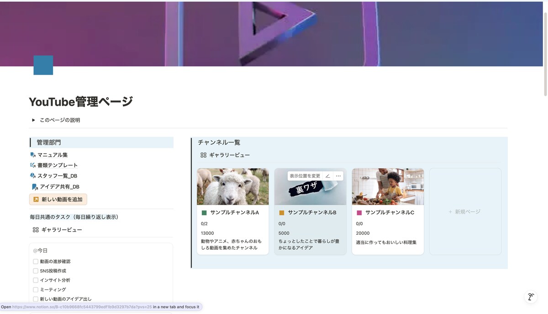Click 表示位置を変更 on the サンプルチャンネルB cover

coord(305,176)
